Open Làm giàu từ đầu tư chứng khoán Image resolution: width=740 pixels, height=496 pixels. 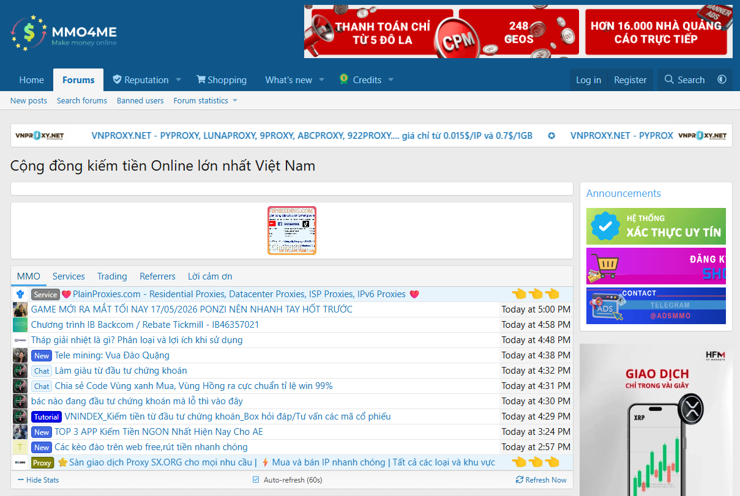point(121,371)
